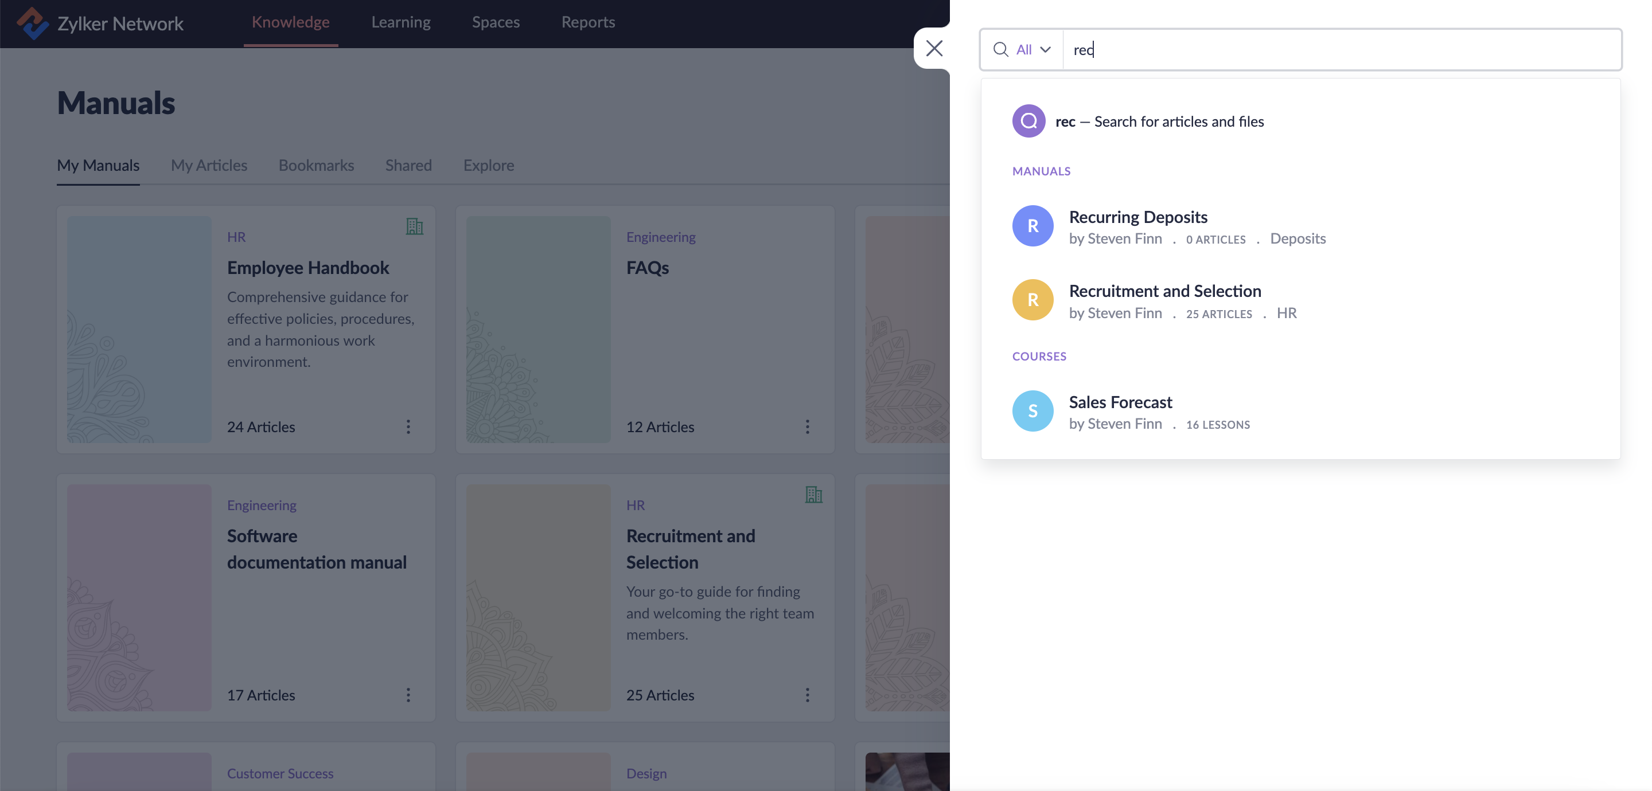Click Employee Handbook organization building icon
Viewport: 1652px width, 791px height.
click(414, 226)
